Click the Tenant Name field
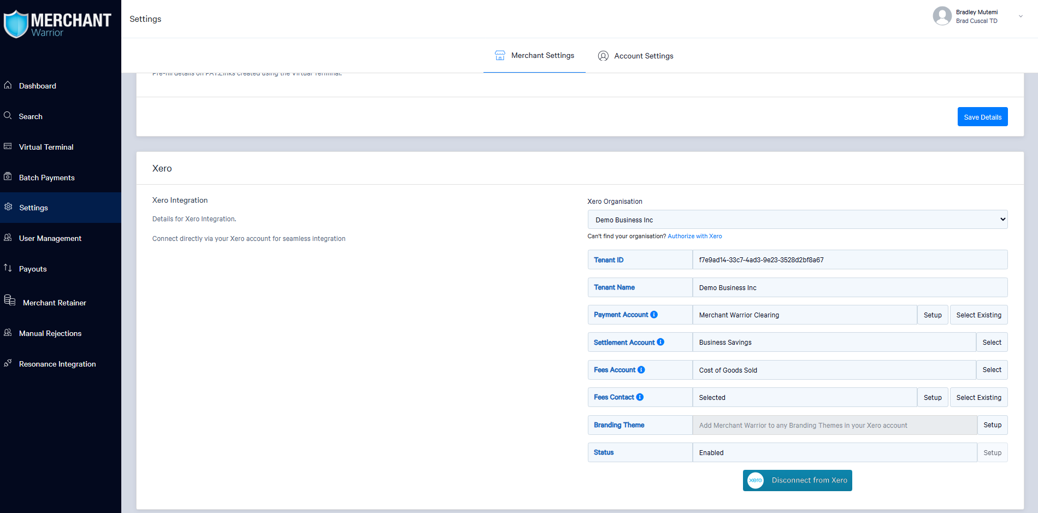The width and height of the screenshot is (1038, 513). [x=850, y=287]
